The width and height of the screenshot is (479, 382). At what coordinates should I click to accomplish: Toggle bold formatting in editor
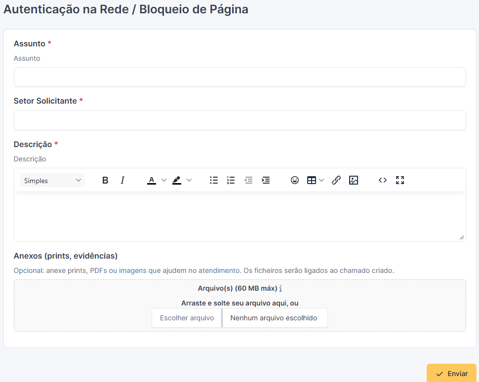coord(105,181)
